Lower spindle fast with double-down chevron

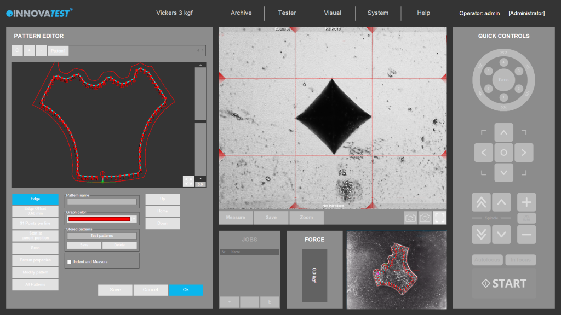pyautogui.click(x=481, y=234)
